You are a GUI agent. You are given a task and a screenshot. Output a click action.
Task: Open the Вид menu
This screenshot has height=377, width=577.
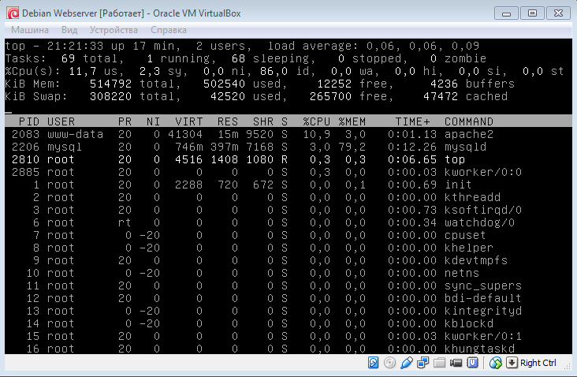(69, 30)
